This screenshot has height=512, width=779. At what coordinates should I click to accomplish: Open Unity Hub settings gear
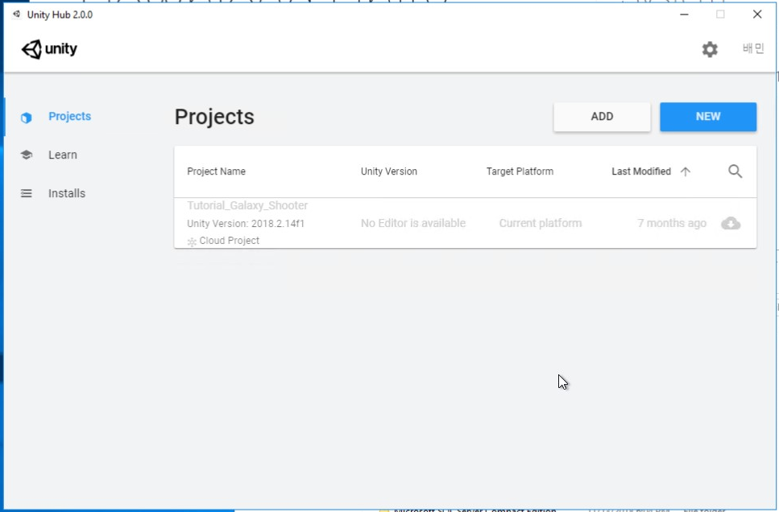(x=710, y=49)
